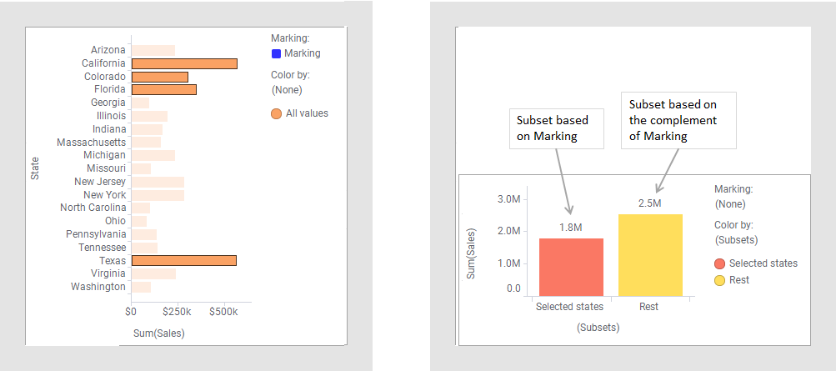Screen dimensions: 836x371
Task: Click the Subset based on Marking callout
Action: tap(556, 127)
